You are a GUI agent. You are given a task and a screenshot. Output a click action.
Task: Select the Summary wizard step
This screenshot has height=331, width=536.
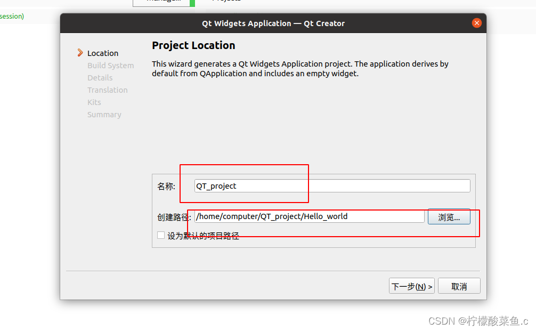click(104, 115)
